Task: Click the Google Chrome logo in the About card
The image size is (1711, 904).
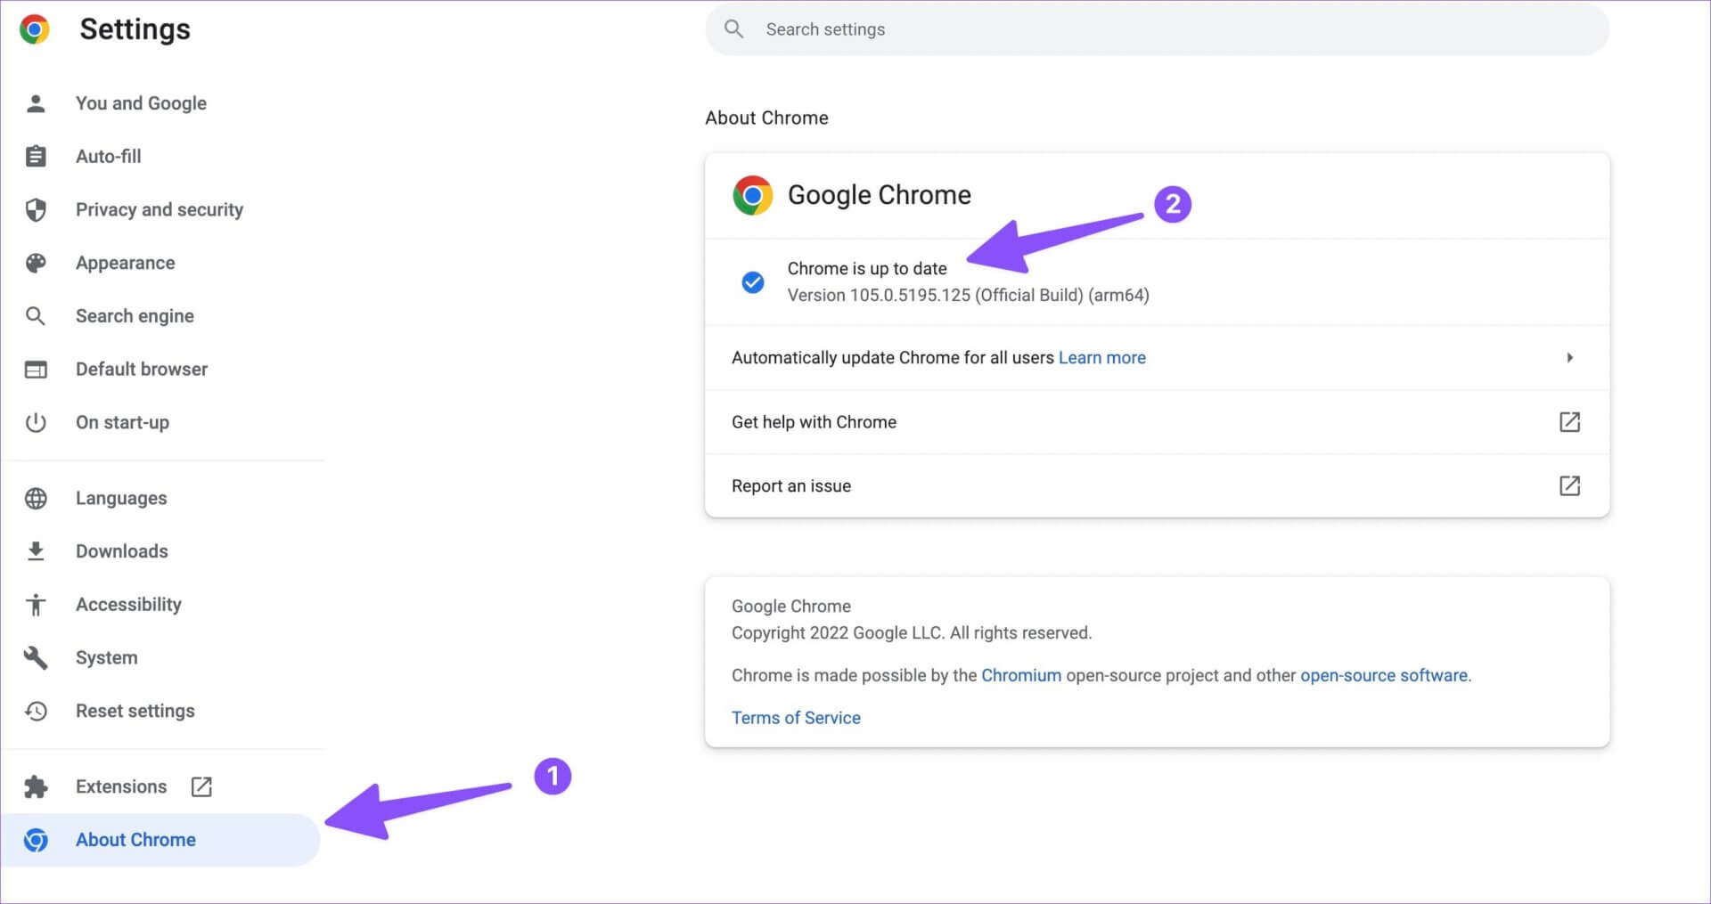Action: coord(752,195)
